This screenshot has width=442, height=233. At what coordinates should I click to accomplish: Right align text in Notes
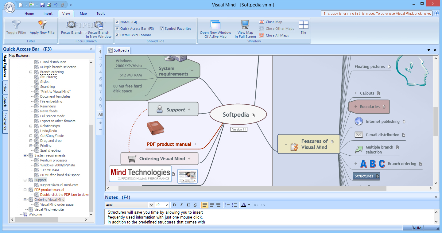(219, 205)
